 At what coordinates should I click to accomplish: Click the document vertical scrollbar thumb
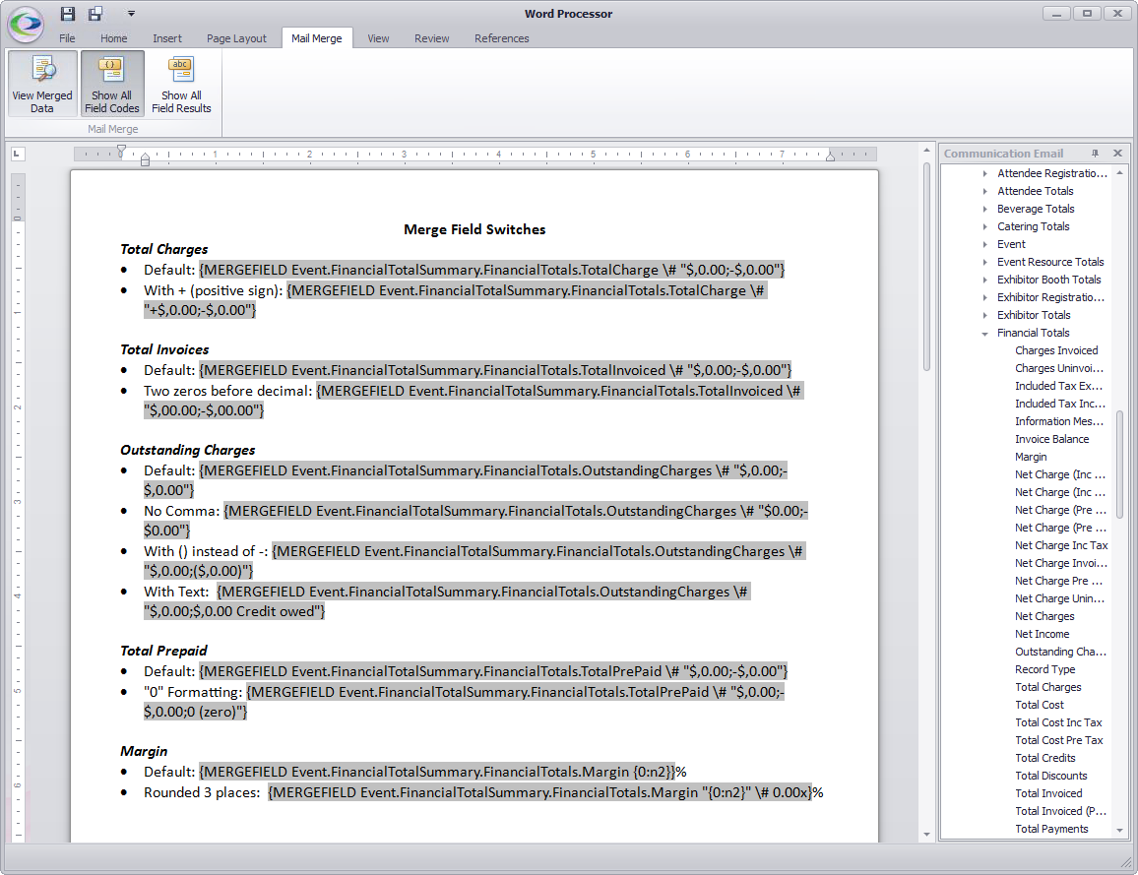pyautogui.click(x=926, y=267)
